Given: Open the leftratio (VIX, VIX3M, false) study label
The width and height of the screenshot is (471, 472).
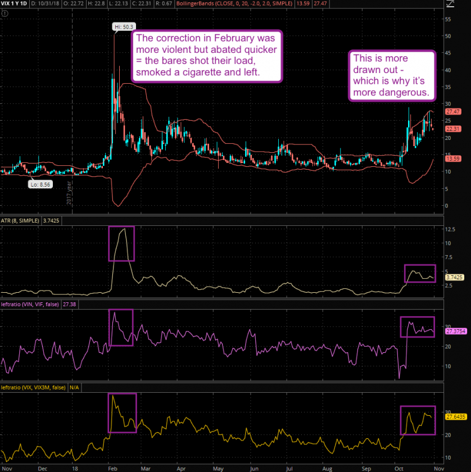Looking at the screenshot, I should click(33, 387).
